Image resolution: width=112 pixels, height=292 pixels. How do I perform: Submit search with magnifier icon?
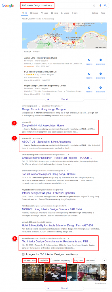coord(105,6)
